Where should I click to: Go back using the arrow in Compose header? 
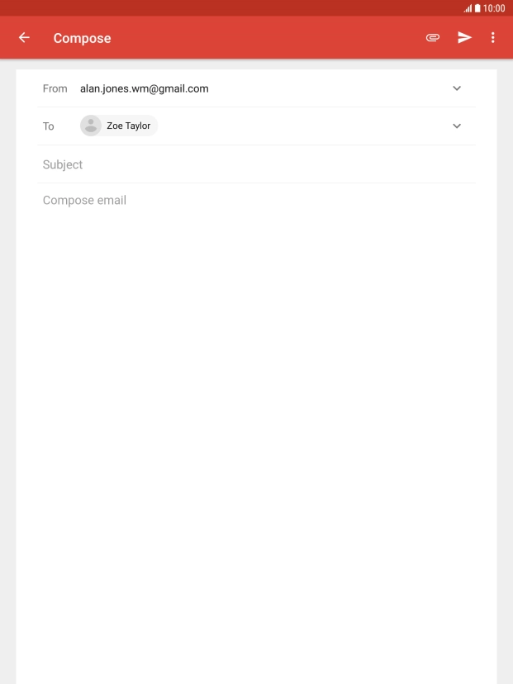click(24, 37)
